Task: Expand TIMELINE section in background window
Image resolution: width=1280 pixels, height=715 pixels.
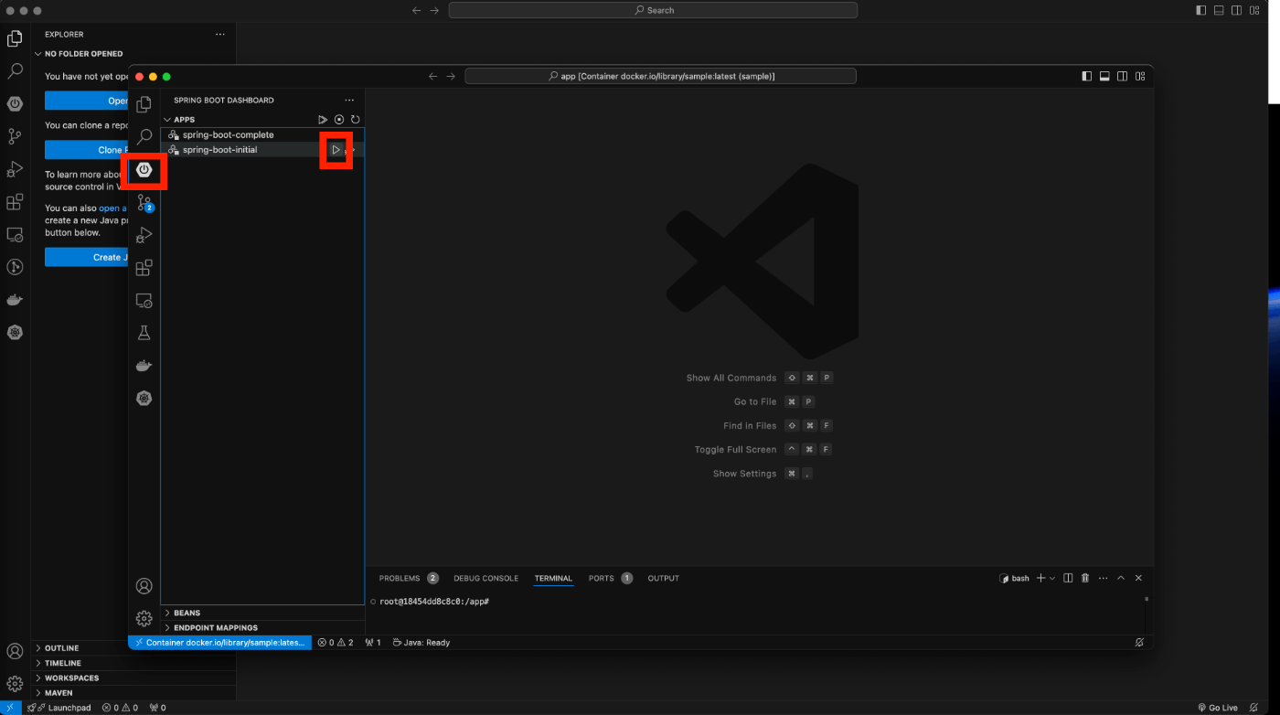Action: point(38,663)
